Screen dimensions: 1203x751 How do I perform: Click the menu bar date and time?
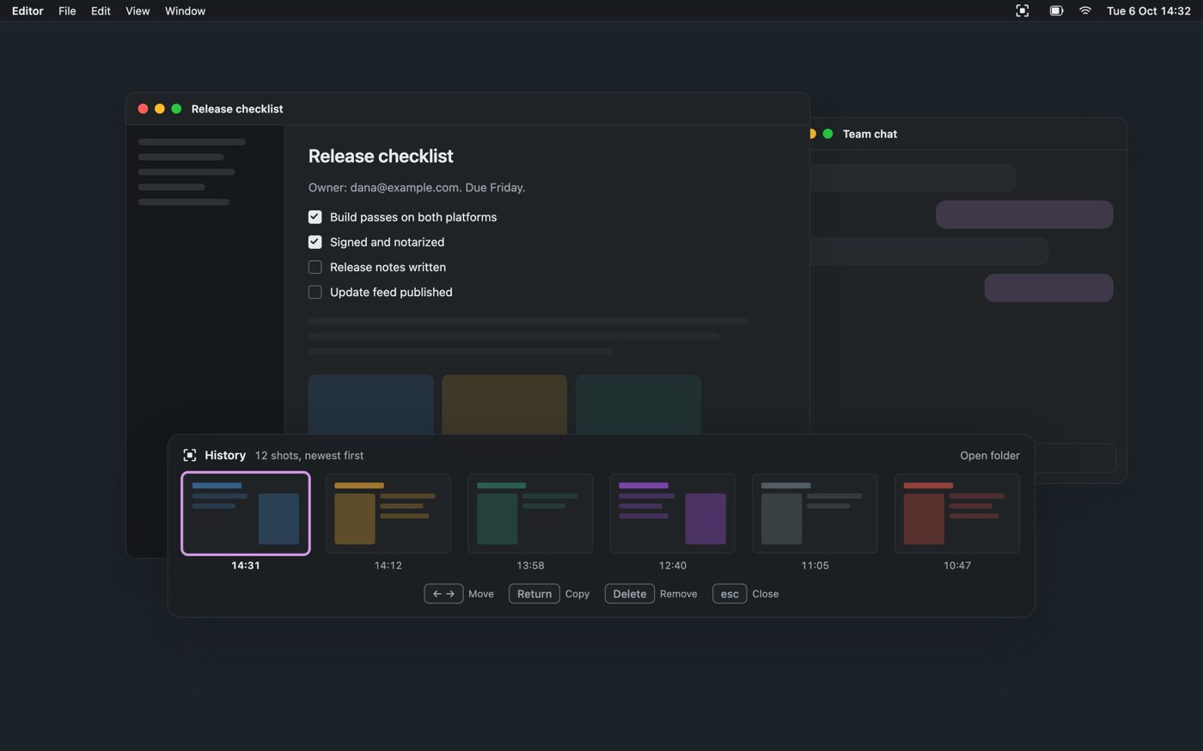(1149, 11)
